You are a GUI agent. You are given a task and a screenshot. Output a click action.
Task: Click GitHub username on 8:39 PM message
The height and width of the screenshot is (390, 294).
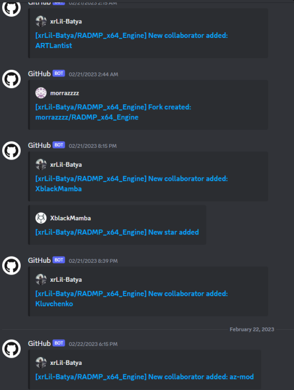(39, 260)
